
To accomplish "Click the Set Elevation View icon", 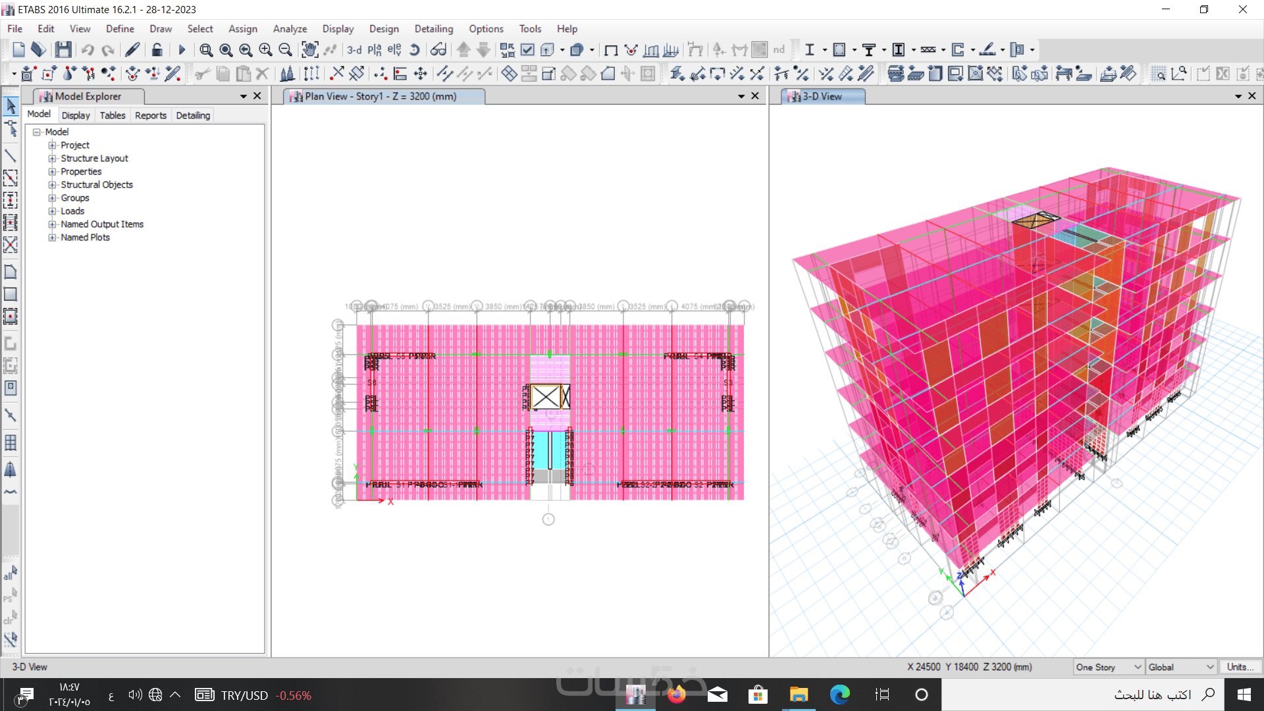I will click(394, 49).
